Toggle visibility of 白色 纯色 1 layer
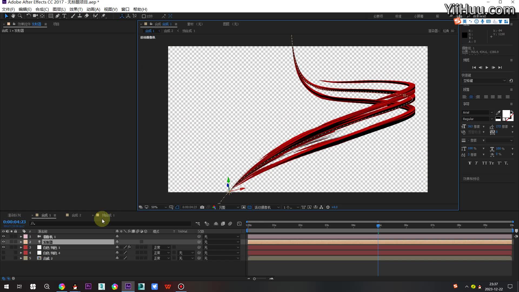519x292 pixels. click(3, 247)
